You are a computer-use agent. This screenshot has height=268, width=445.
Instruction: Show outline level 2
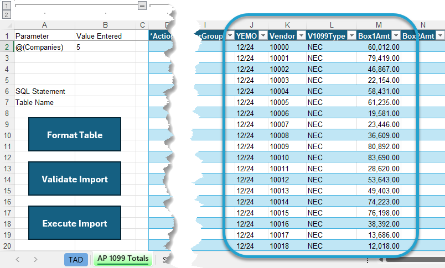[x=7, y=14]
